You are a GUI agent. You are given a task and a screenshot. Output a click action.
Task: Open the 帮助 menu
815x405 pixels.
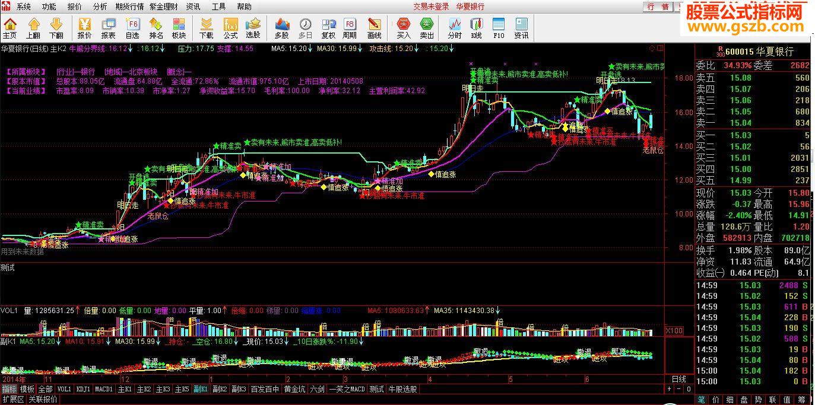coord(244,7)
